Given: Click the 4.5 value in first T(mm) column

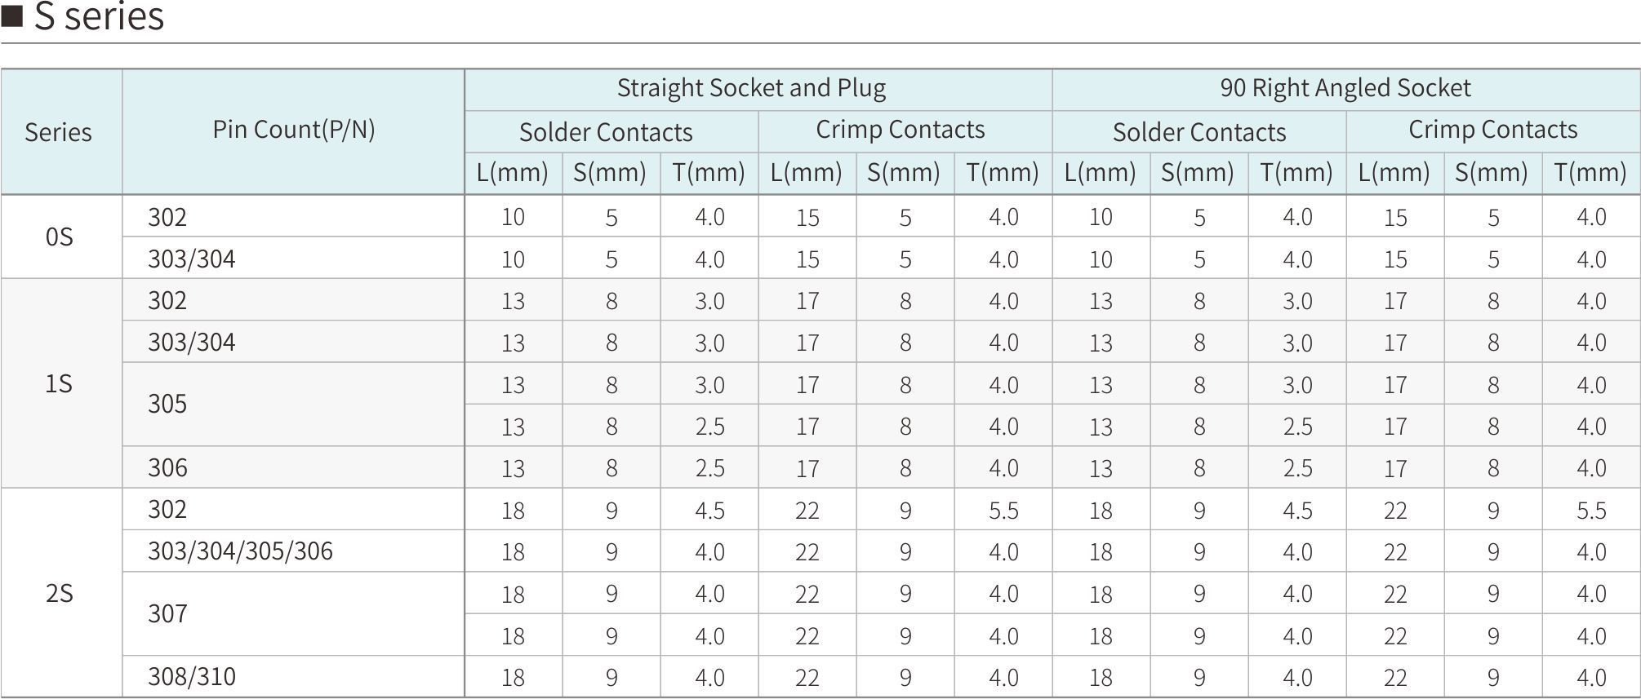Looking at the screenshot, I should point(709,511).
